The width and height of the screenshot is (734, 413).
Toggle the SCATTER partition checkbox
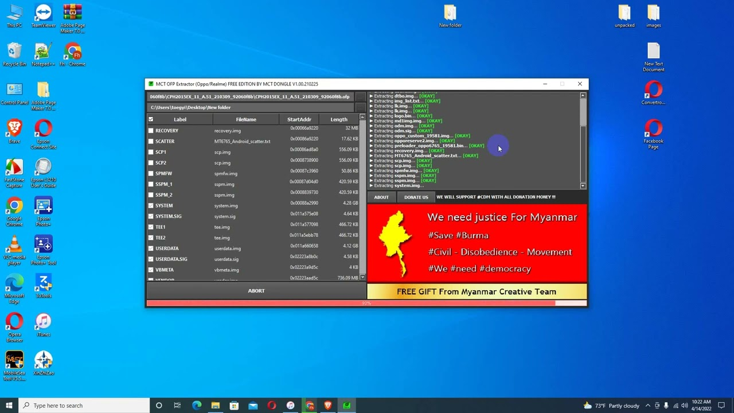(151, 141)
